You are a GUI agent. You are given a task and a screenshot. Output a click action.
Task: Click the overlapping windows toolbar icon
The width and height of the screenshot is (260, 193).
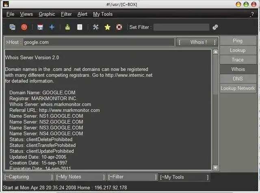pyautogui.click(x=13, y=27)
